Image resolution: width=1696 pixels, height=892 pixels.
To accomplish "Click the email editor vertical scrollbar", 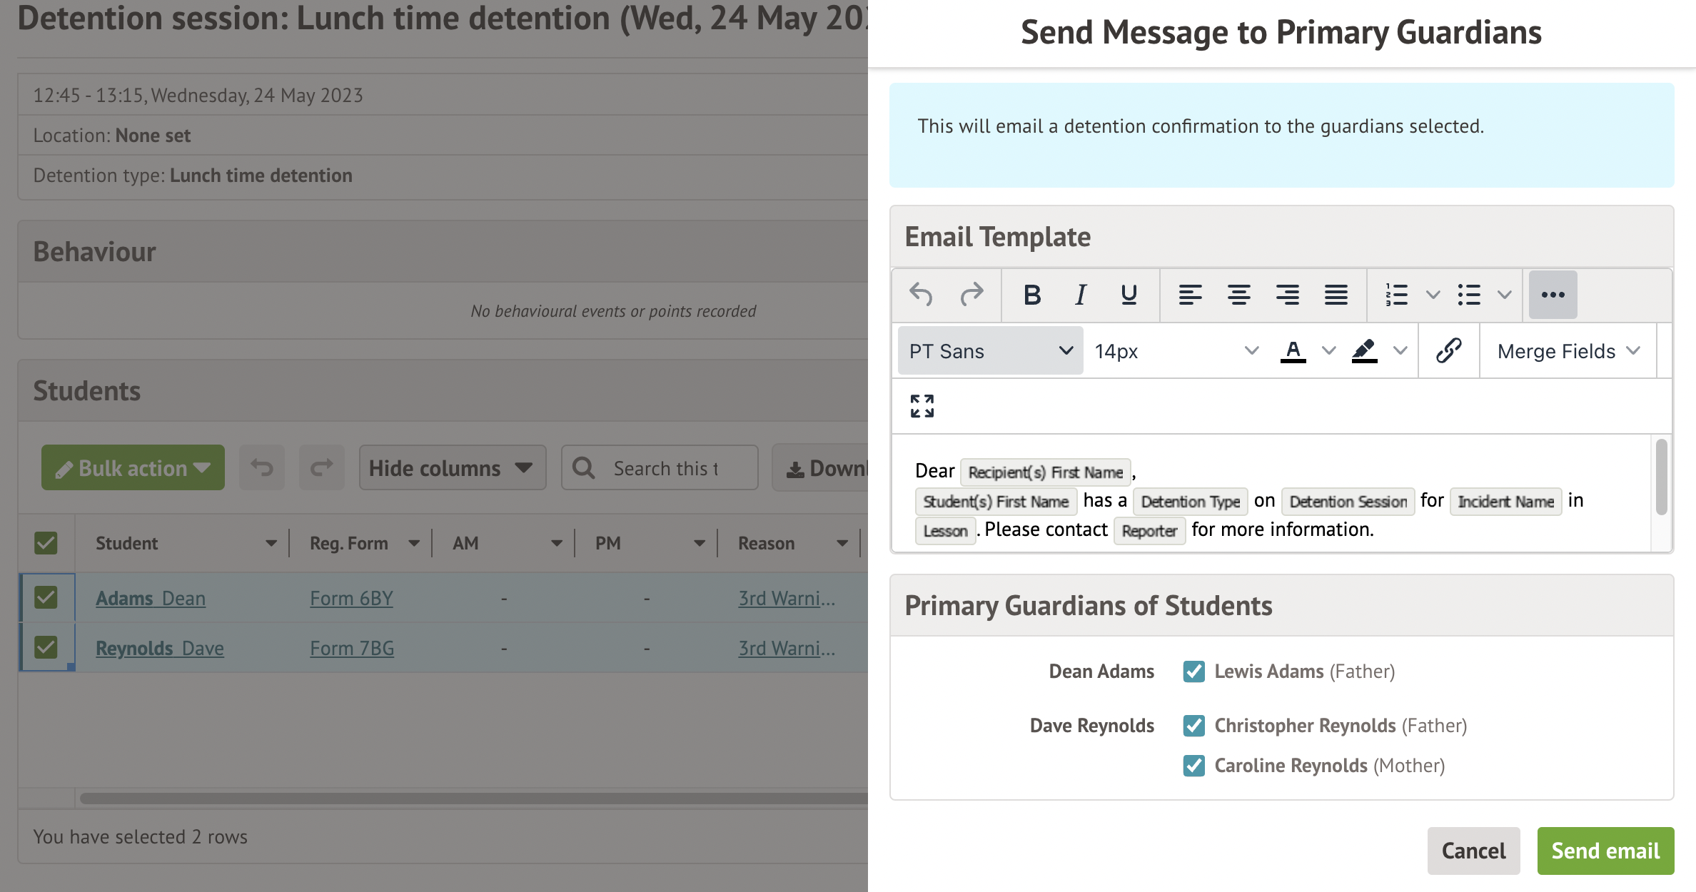I will pos(1661,477).
